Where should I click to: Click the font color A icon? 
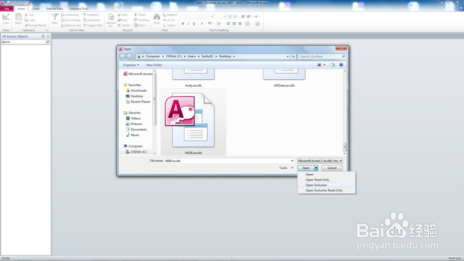click(202, 24)
